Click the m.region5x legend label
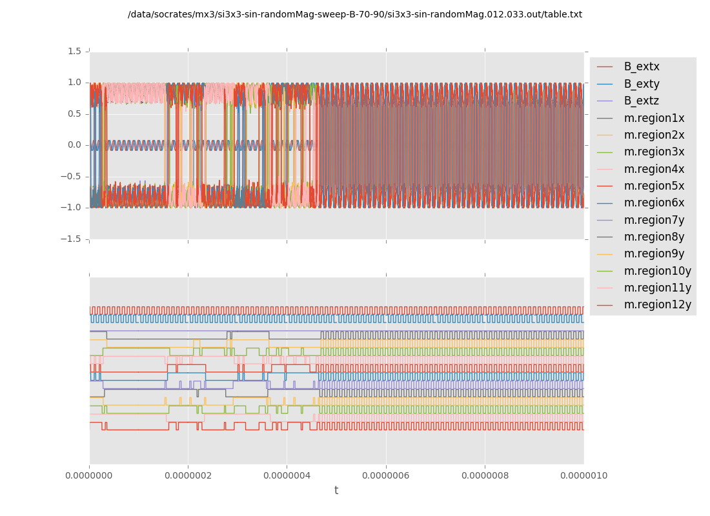 [x=654, y=186]
